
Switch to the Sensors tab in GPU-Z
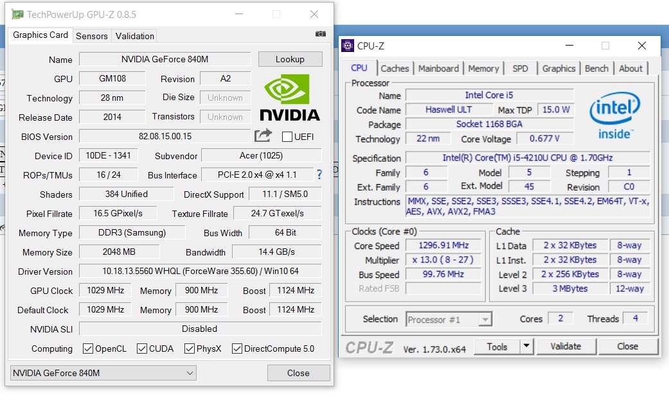click(x=92, y=36)
